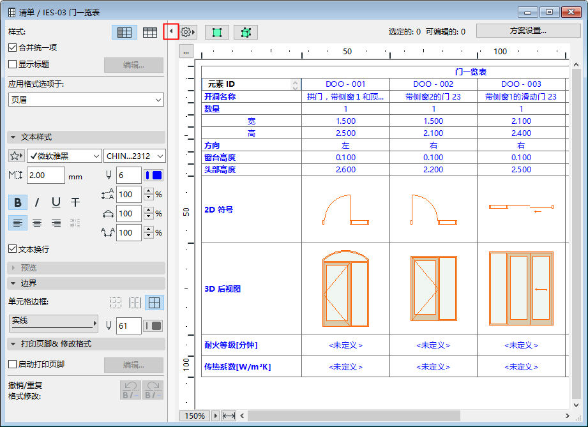Image resolution: width=588 pixels, height=427 pixels.
Task: Center align the text
Action: tap(37, 223)
